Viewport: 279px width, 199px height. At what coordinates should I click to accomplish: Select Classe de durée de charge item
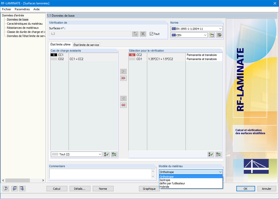click(x=26, y=32)
